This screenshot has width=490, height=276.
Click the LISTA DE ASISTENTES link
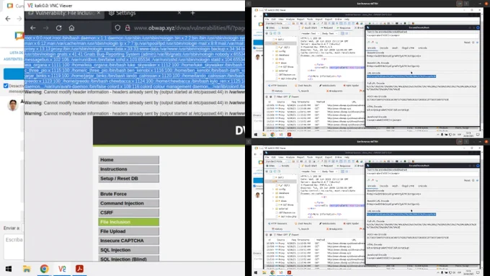tap(14, 56)
